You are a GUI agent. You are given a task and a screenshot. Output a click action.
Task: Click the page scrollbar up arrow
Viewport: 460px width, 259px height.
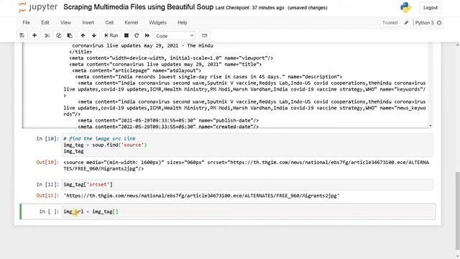tap(457, 45)
